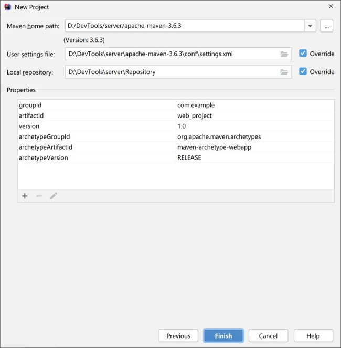Browse folder for local repository
This screenshot has width=341, height=348.
coord(284,72)
